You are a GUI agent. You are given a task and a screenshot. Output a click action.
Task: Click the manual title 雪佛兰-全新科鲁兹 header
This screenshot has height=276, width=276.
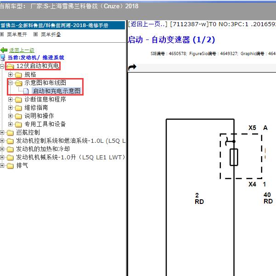click(x=54, y=25)
